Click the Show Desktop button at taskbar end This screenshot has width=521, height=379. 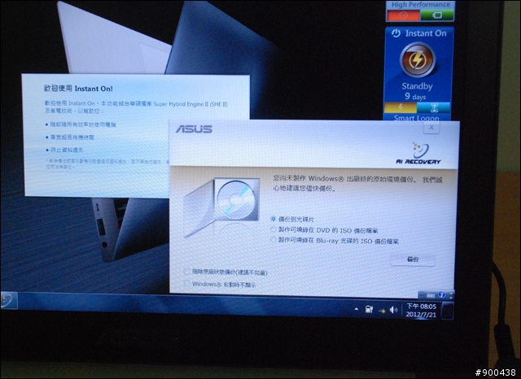tap(448, 311)
